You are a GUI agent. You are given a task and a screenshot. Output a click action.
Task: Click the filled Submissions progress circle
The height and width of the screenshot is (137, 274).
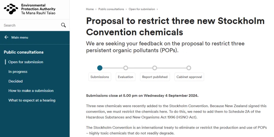(100, 68)
